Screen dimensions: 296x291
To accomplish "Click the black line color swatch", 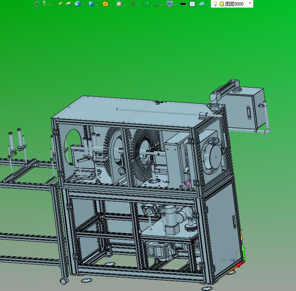I will click(183, 4).
